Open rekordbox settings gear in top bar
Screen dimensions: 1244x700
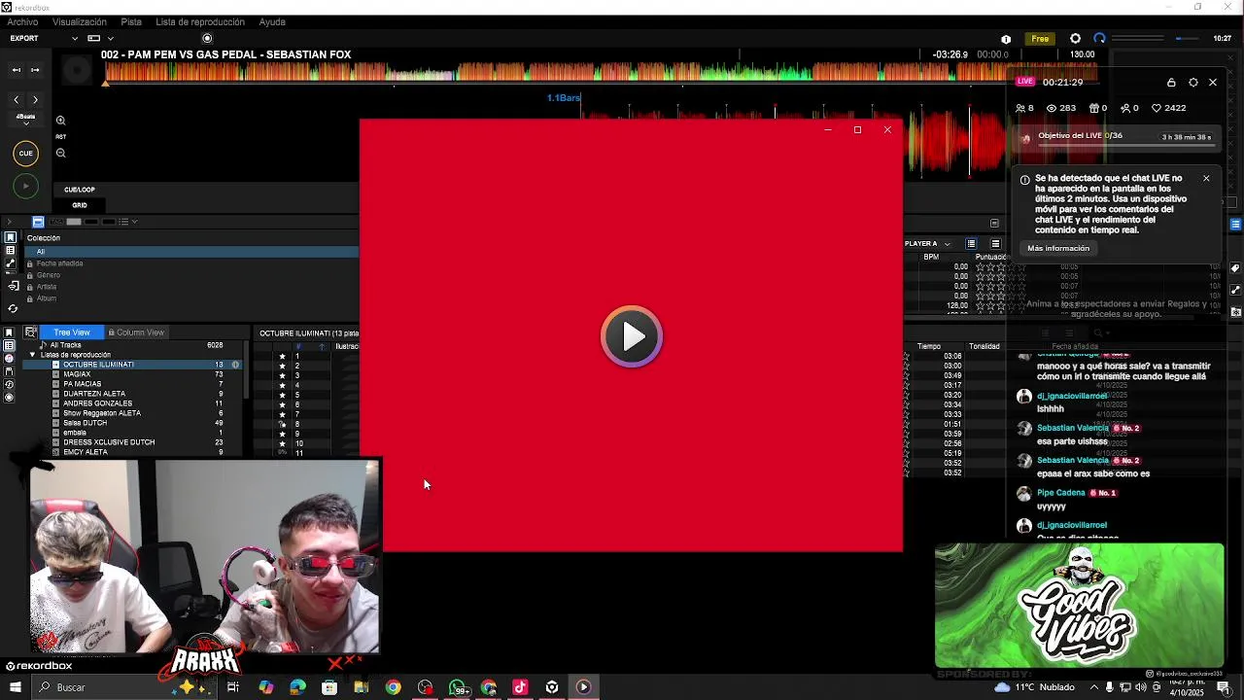pyautogui.click(x=1075, y=39)
